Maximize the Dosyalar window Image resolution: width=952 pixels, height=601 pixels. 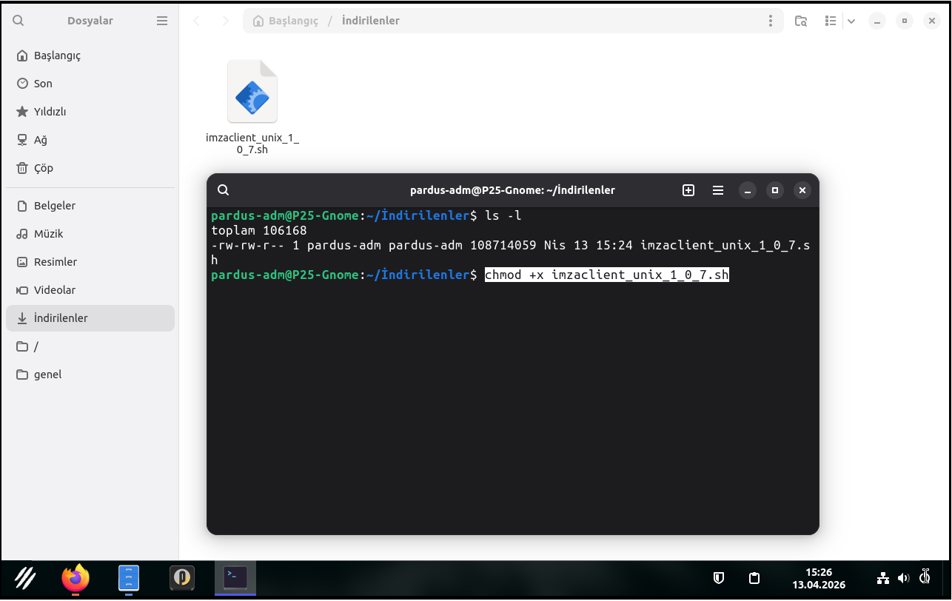point(905,21)
